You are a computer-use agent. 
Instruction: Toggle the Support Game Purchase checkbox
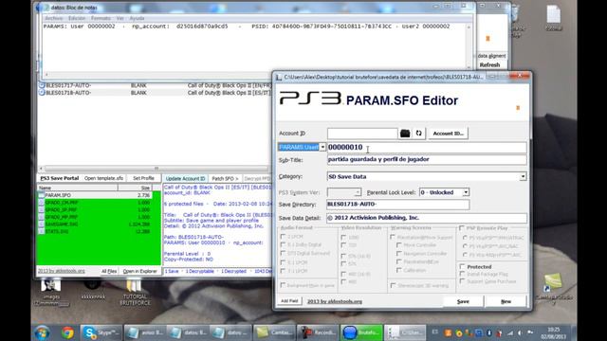pyautogui.click(x=462, y=281)
